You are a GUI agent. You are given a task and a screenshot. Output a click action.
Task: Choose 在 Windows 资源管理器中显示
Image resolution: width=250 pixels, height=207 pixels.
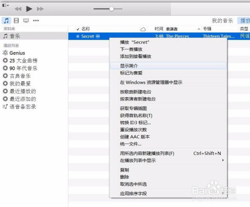click(168, 82)
